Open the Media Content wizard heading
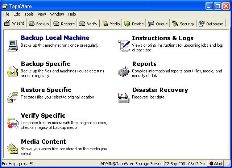 43,142
